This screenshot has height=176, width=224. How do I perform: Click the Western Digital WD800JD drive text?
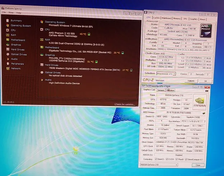point(84,69)
